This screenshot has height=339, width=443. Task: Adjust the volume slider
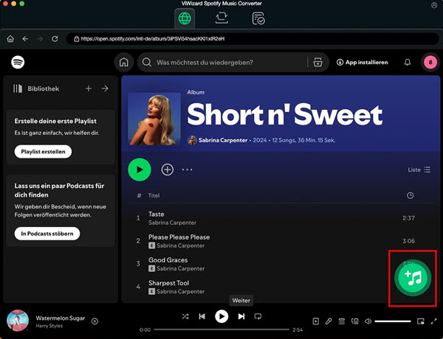(x=393, y=321)
